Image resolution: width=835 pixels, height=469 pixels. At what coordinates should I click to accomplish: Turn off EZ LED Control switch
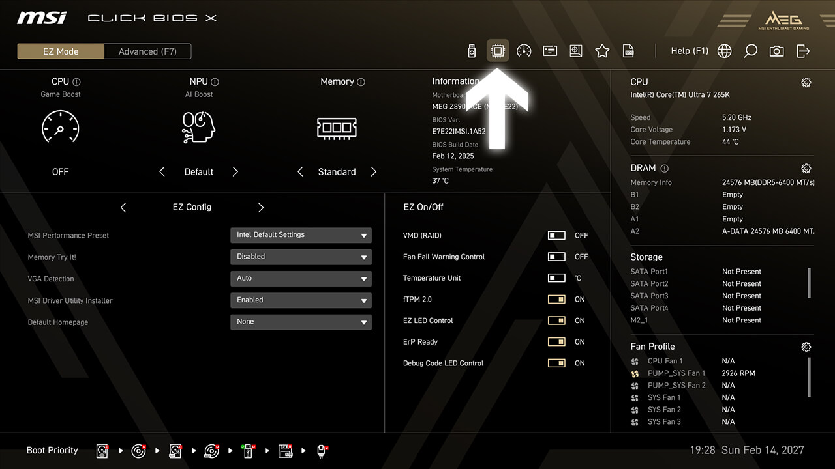click(x=556, y=320)
